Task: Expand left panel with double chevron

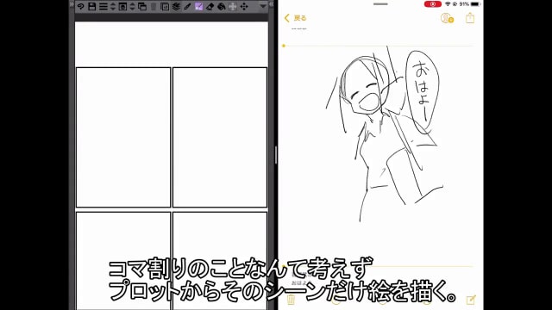Action: (x=72, y=4)
